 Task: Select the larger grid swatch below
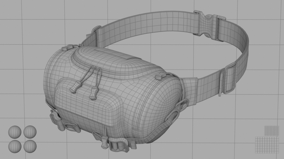click(267, 144)
